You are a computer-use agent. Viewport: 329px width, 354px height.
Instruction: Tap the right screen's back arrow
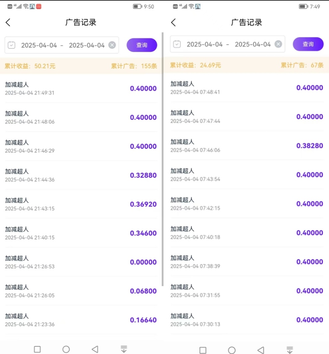(173, 22)
